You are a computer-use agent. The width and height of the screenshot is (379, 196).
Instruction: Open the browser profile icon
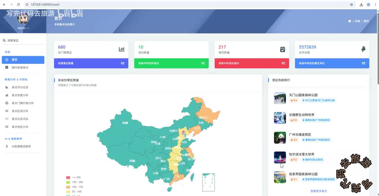coord(369,4)
